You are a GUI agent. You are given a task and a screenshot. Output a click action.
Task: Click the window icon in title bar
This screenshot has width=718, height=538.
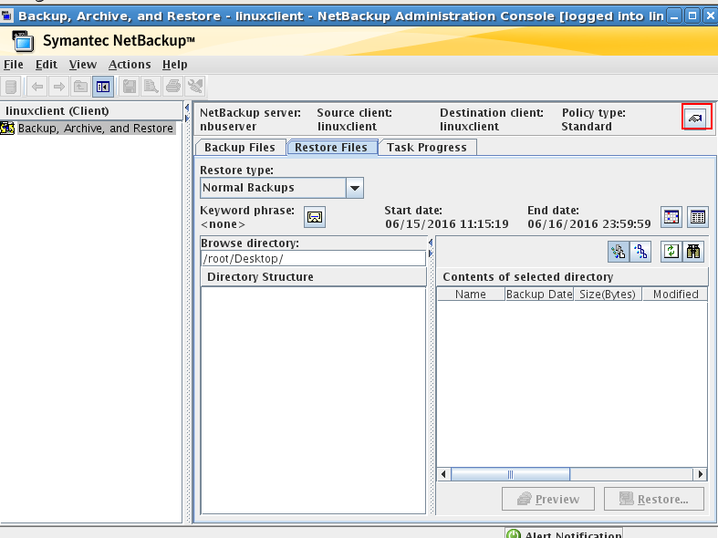6,16
